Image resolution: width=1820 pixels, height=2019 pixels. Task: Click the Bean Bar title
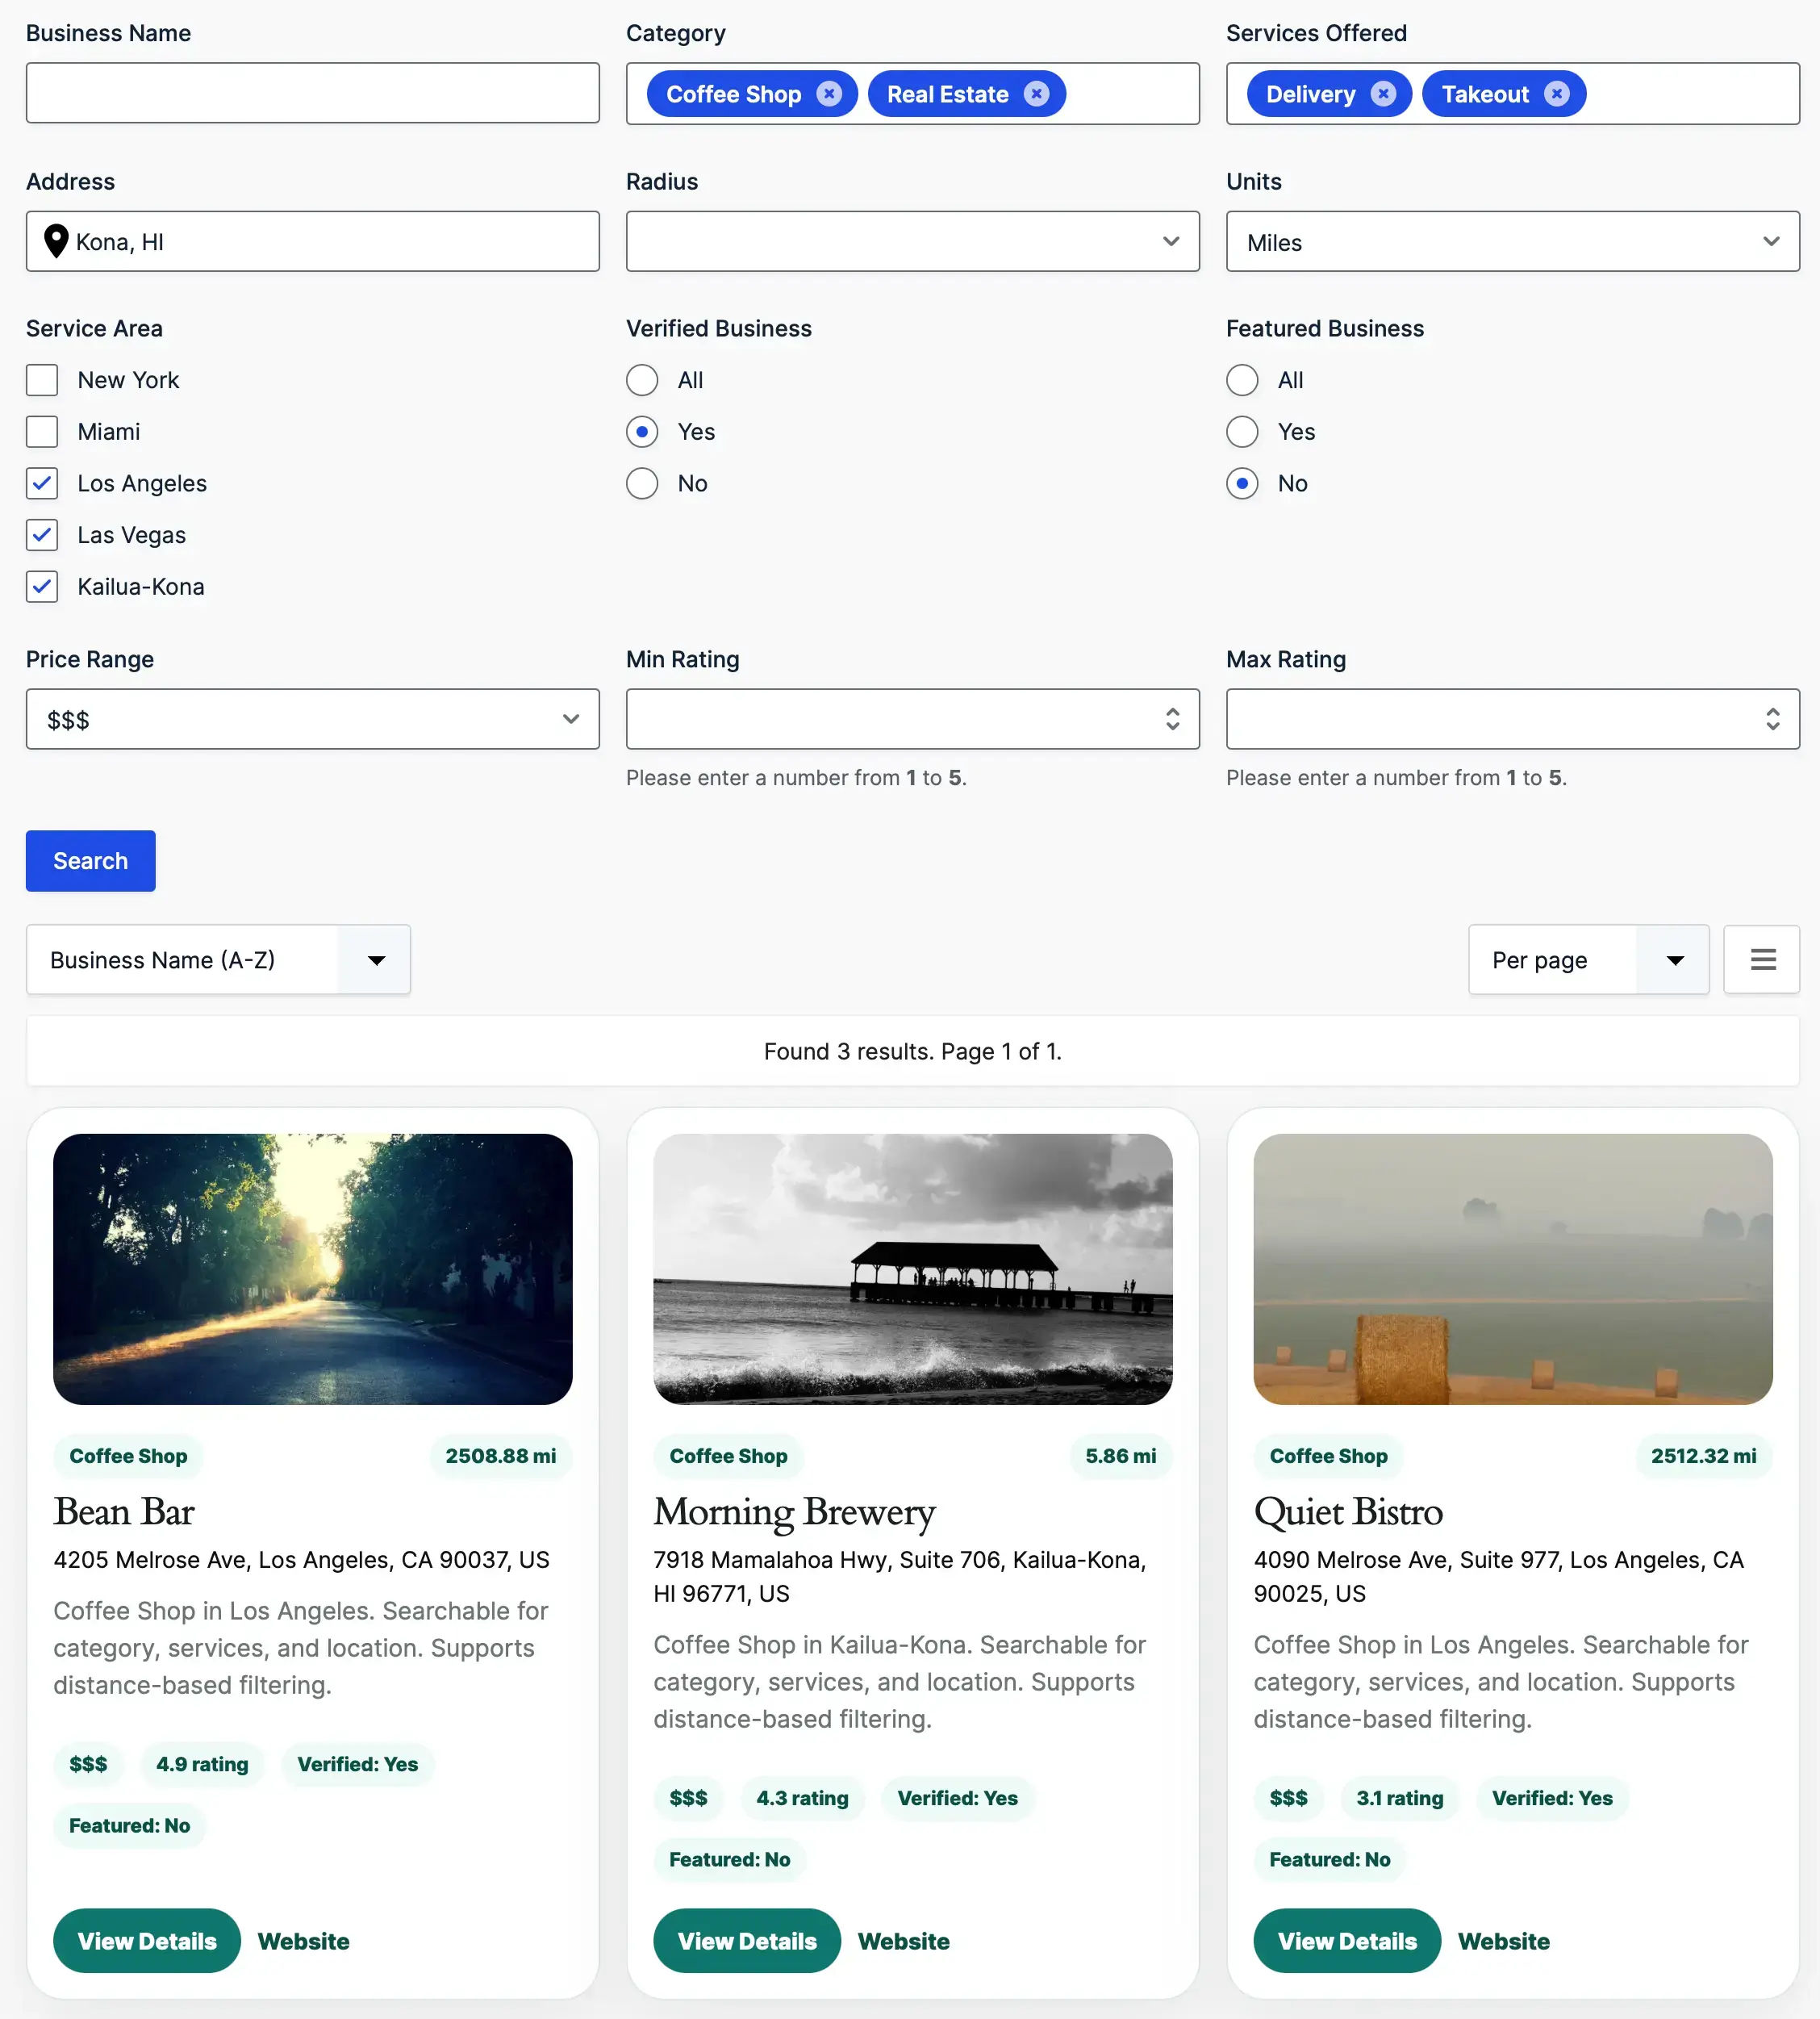tap(123, 1511)
